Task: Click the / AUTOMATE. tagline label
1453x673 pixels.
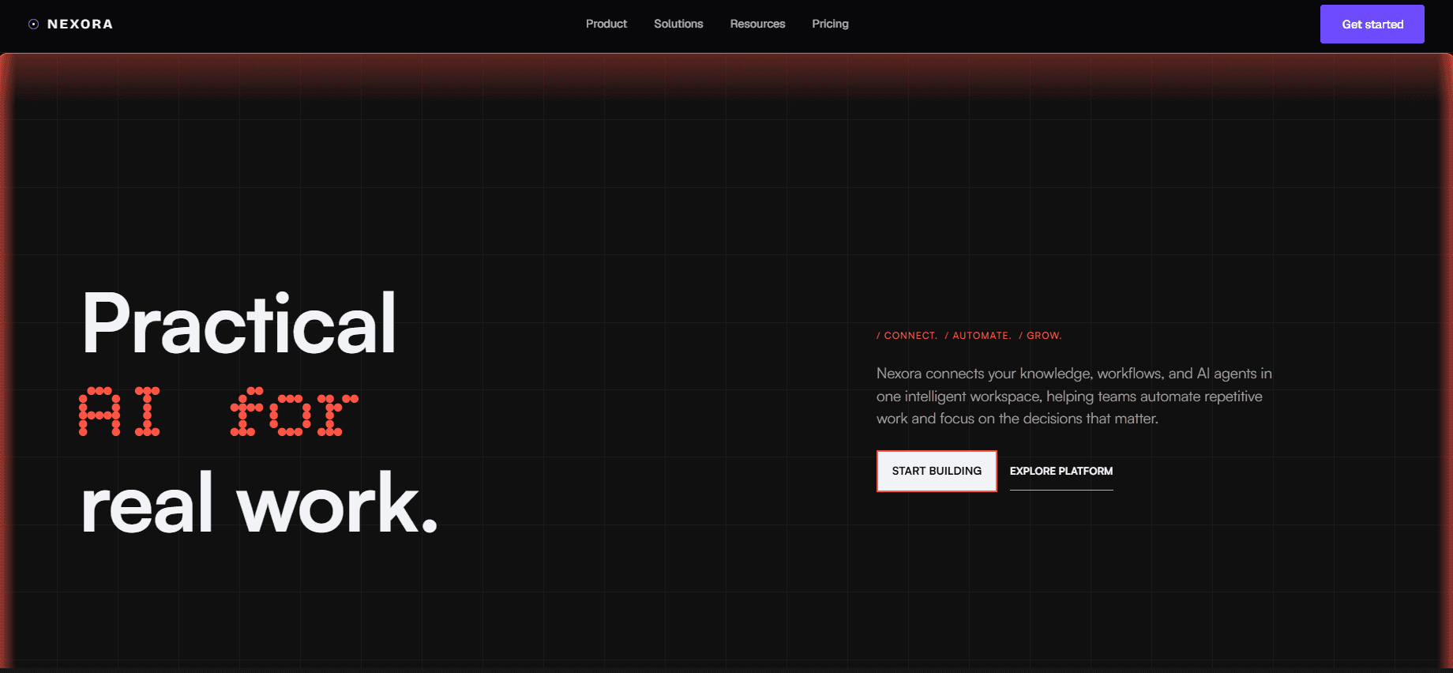Action: [x=978, y=336]
